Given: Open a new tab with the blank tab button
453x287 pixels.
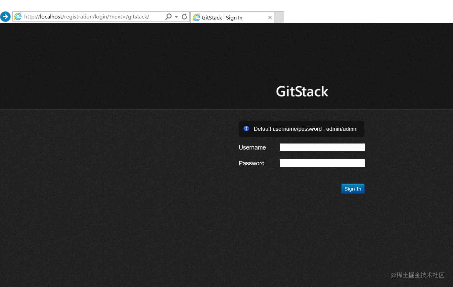Looking at the screenshot, I should point(279,17).
